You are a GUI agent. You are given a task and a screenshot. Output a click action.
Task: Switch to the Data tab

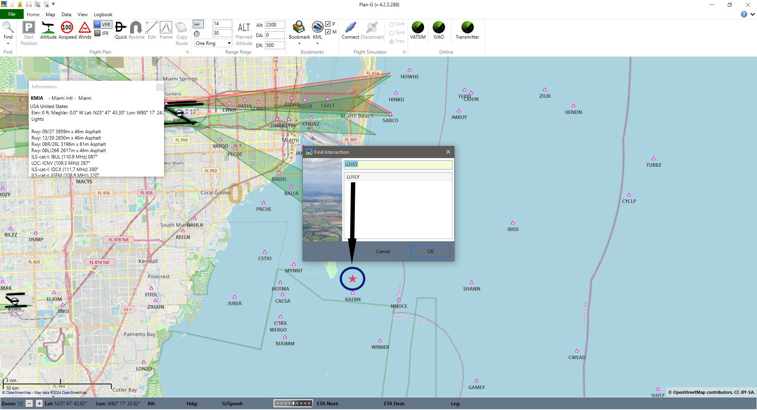coord(66,15)
